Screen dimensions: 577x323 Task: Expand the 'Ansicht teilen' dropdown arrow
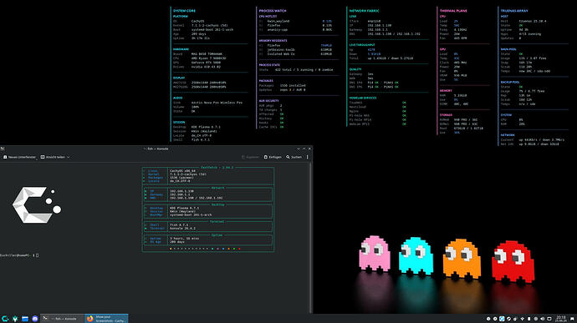point(68,157)
